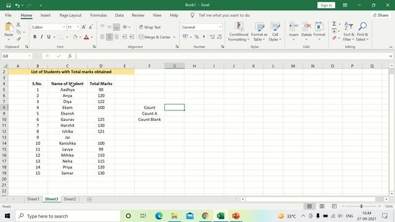Switch to the Sheet2 tab
This screenshot has width=395, height=222.
[x=70, y=199]
